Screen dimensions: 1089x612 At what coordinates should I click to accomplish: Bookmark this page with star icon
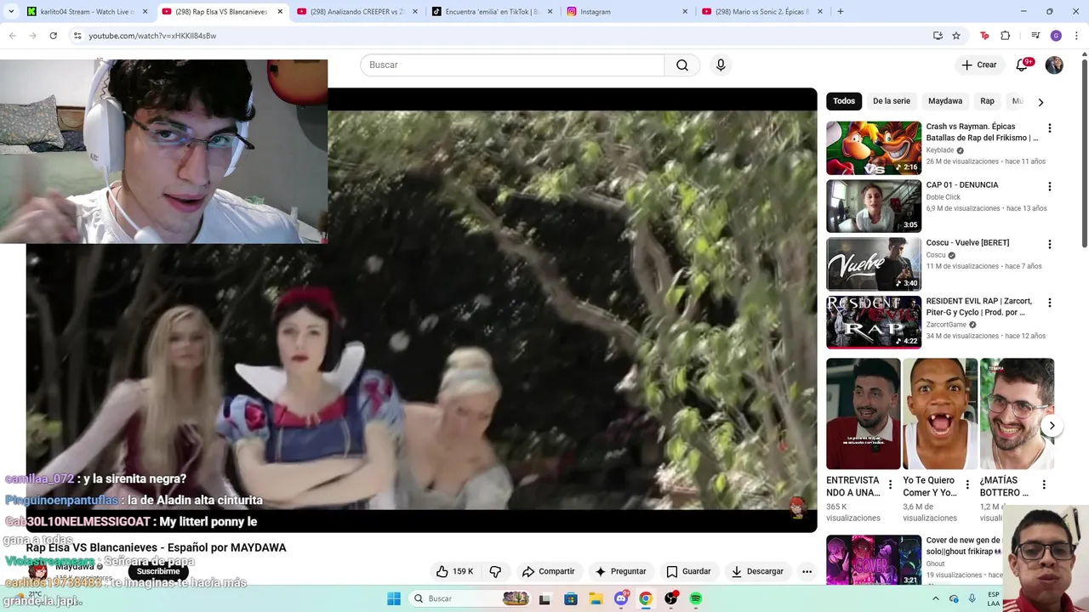956,36
